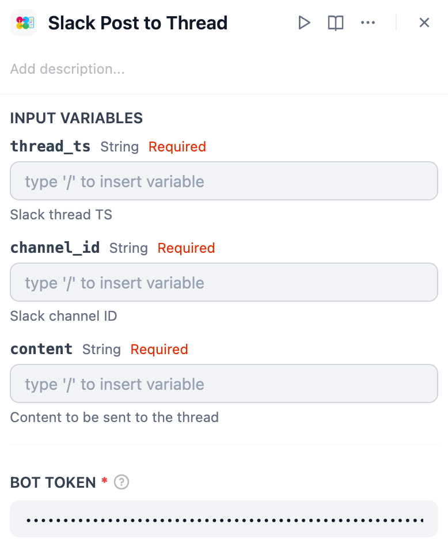Close the Slack Post to Thread panel

pyautogui.click(x=424, y=23)
